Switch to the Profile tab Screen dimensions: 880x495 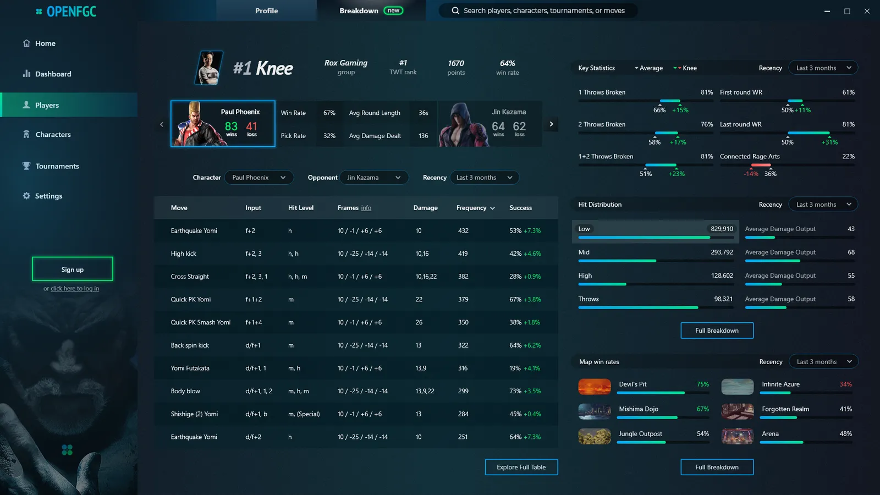pos(266,10)
